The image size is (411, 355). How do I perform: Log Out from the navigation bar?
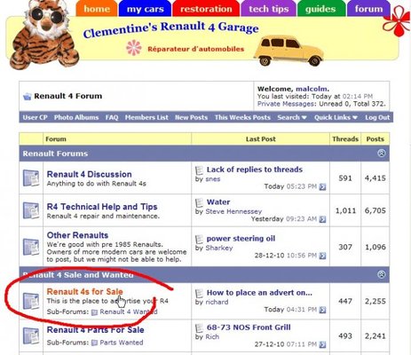[x=377, y=117]
